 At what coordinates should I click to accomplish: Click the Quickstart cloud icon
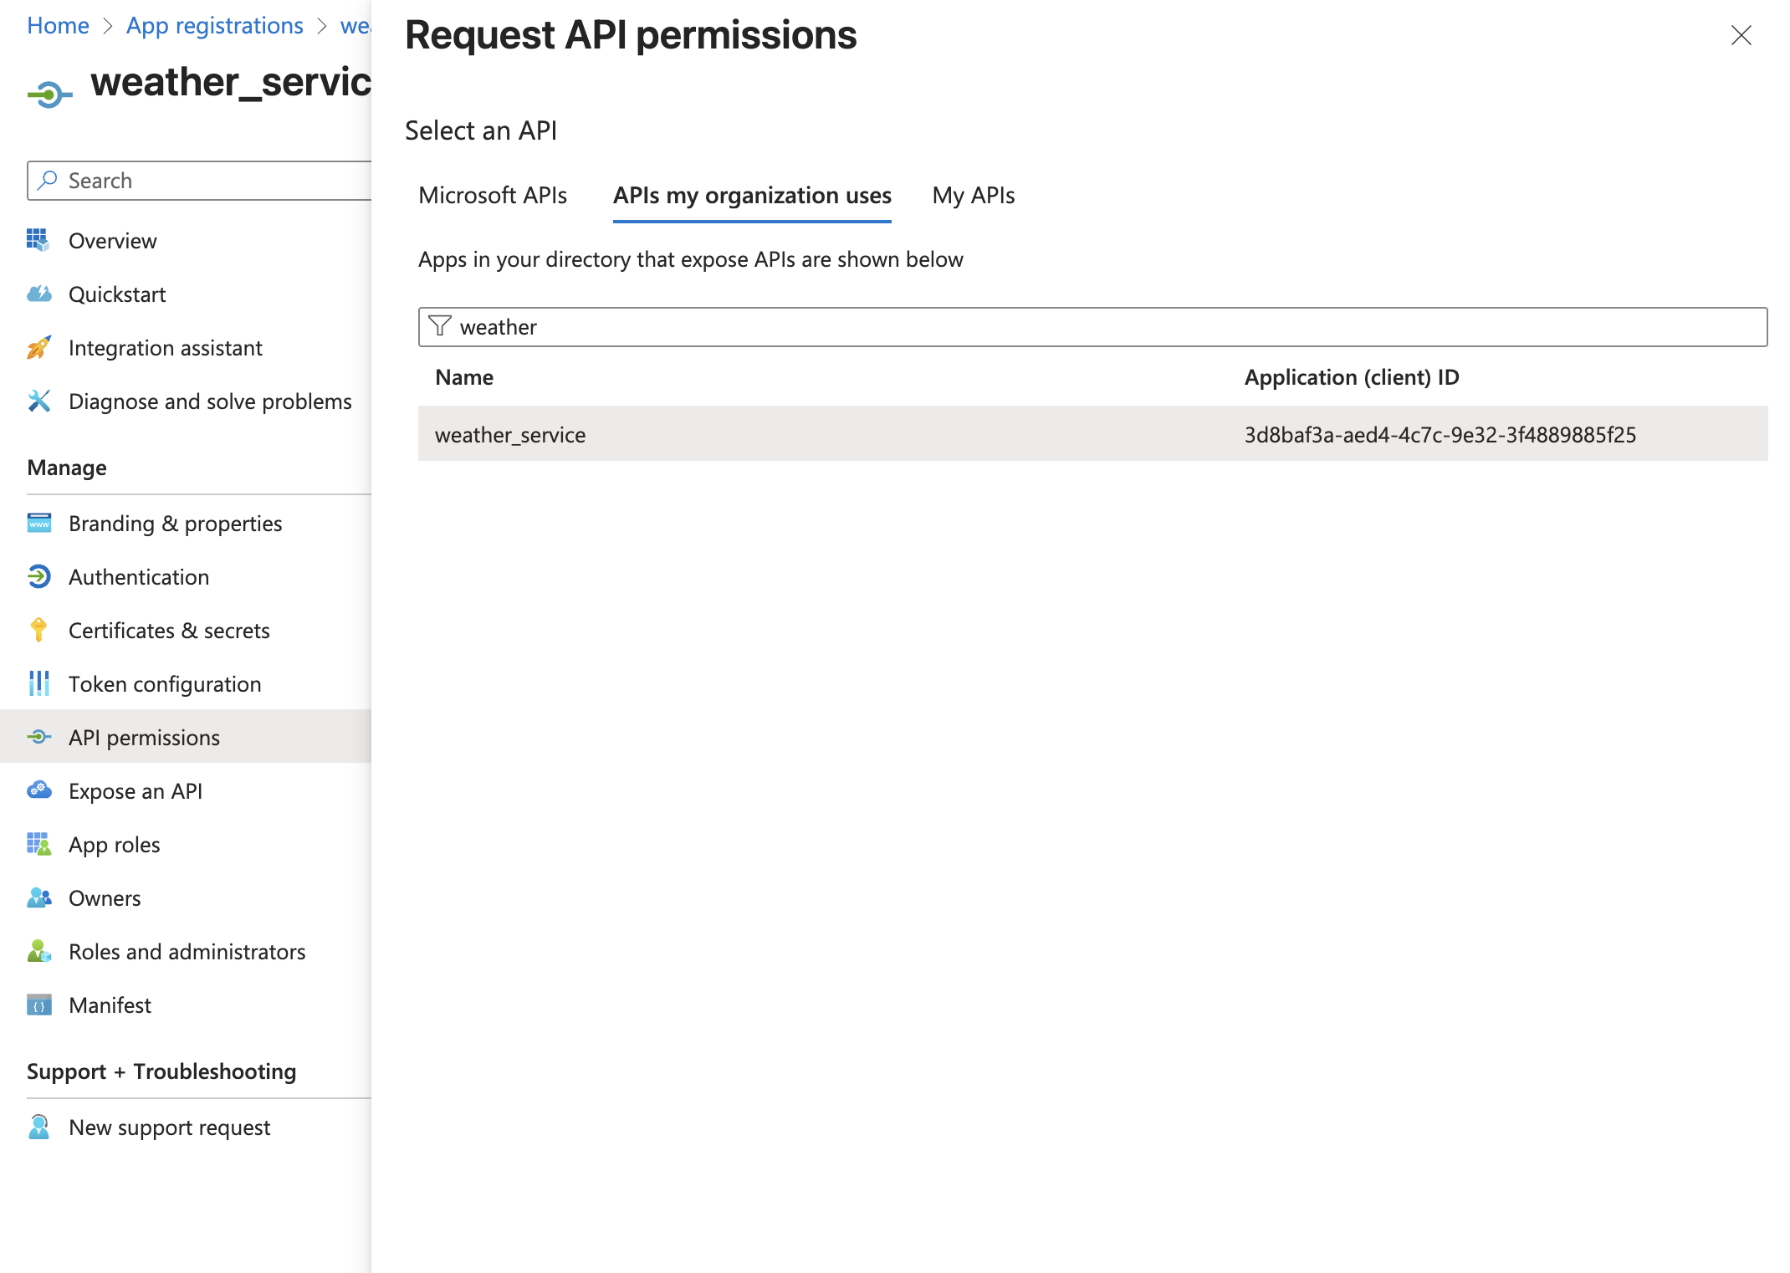pos(38,294)
